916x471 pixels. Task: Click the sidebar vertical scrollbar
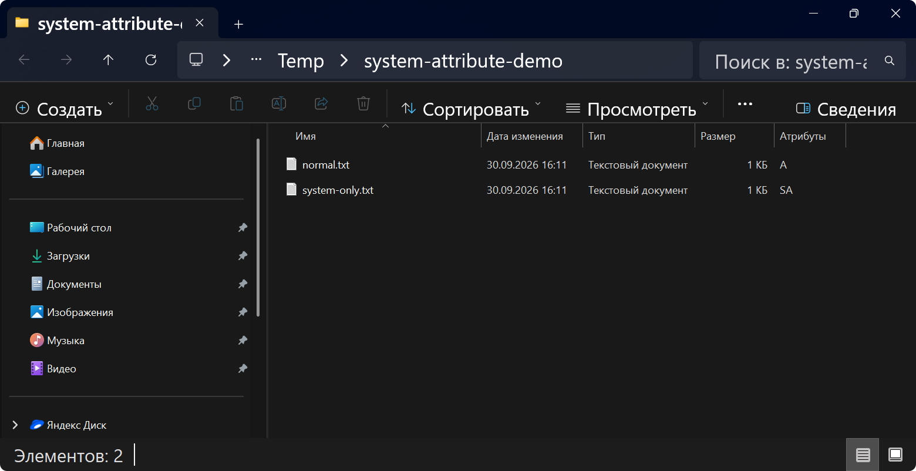[x=258, y=227]
